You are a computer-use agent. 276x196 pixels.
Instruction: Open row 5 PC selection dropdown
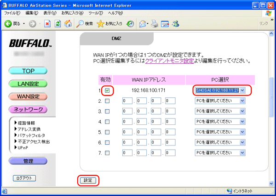click(x=220, y=132)
